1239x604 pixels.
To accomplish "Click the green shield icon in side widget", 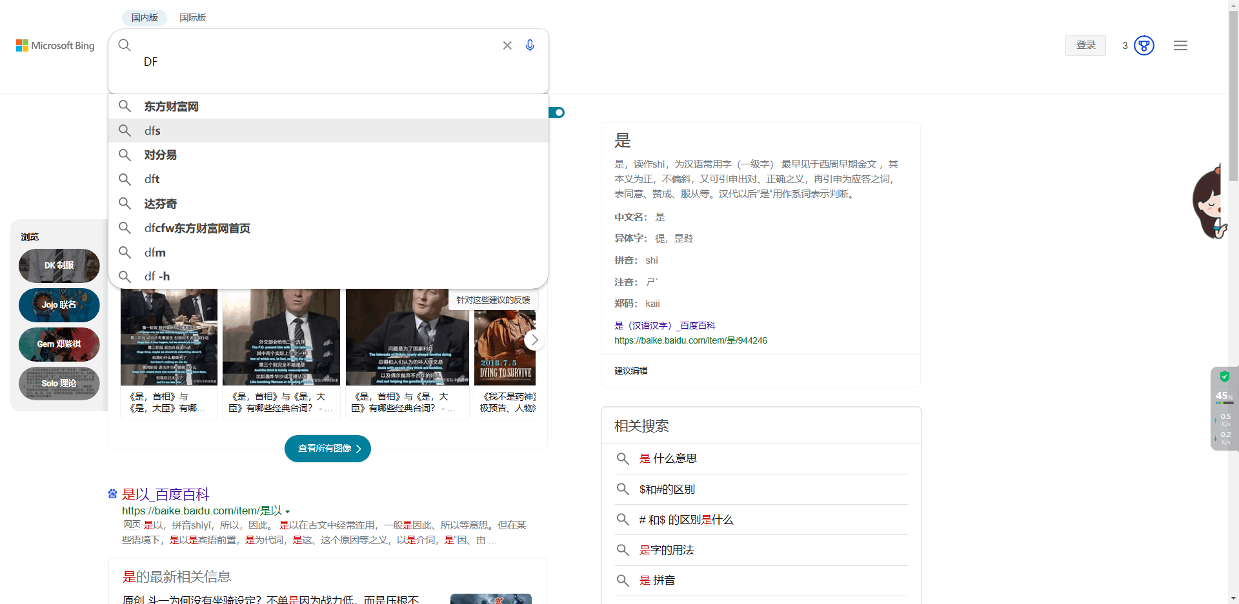I will pos(1225,376).
